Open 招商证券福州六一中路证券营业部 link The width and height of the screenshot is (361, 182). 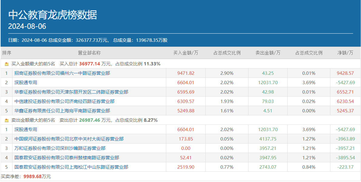click(62, 73)
